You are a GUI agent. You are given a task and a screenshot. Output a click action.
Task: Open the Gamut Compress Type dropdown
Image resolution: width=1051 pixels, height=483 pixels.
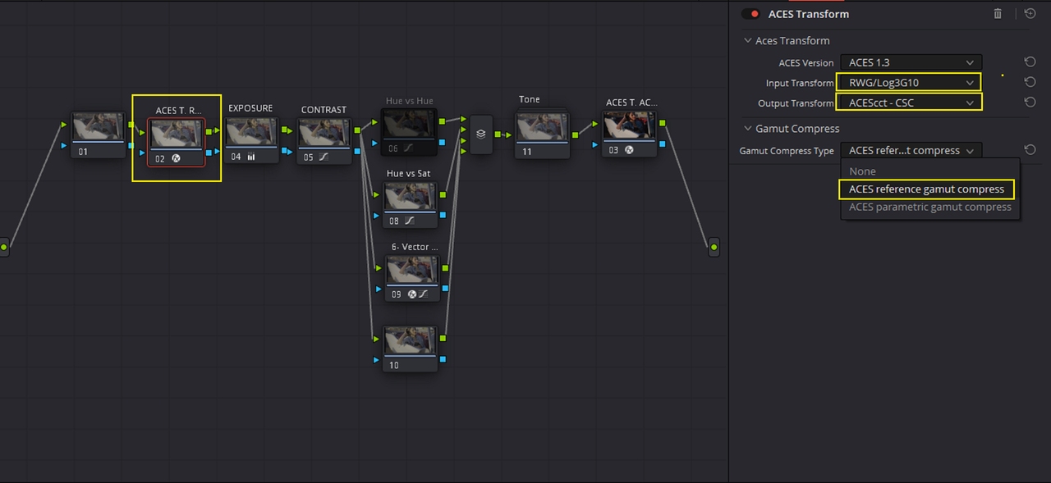[x=911, y=150]
